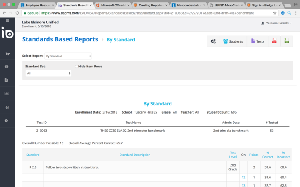The image size is (300, 187).
Task: Open report settings gears icon
Action: point(213,41)
